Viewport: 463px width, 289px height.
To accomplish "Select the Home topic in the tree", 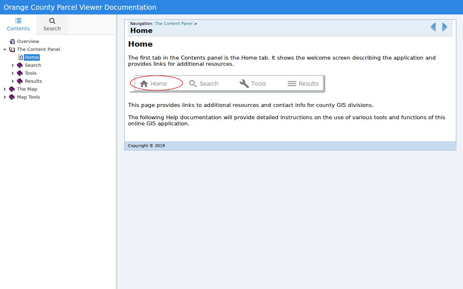I will tap(32, 57).
